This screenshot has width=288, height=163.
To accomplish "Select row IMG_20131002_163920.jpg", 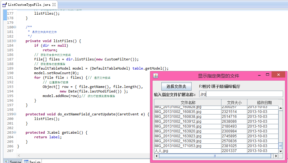I will (x=216, y=131).
